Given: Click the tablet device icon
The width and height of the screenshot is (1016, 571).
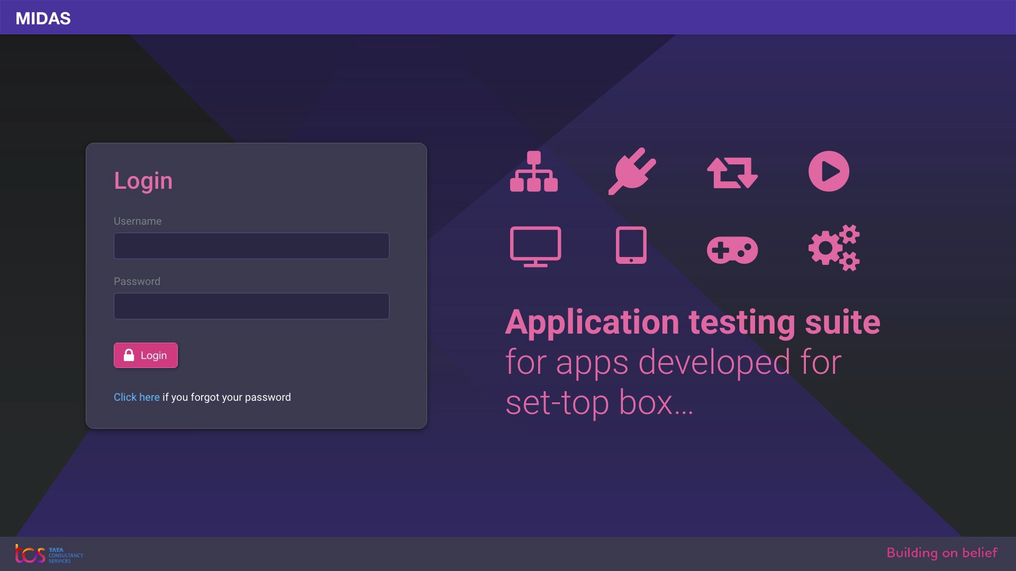Looking at the screenshot, I should coord(631,245).
